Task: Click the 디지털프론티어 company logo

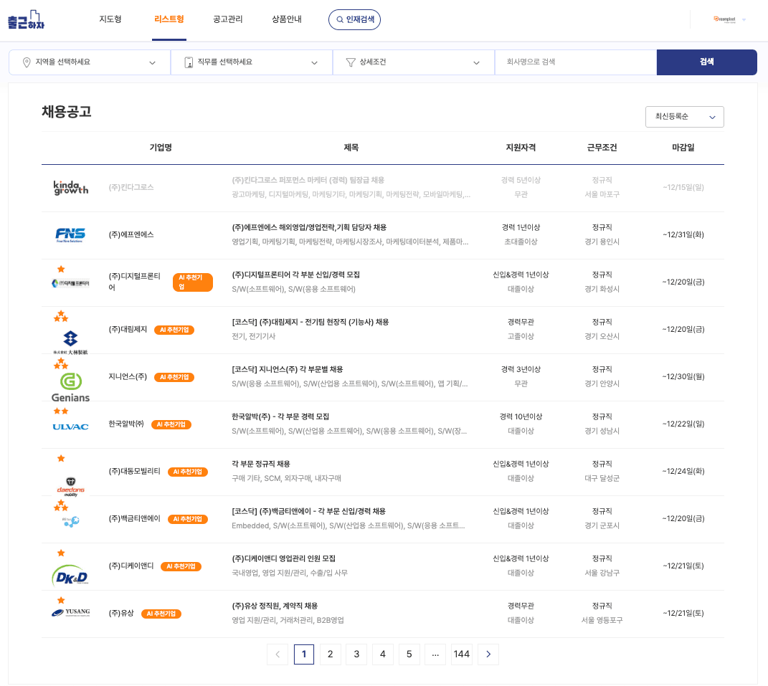Action: point(70,283)
